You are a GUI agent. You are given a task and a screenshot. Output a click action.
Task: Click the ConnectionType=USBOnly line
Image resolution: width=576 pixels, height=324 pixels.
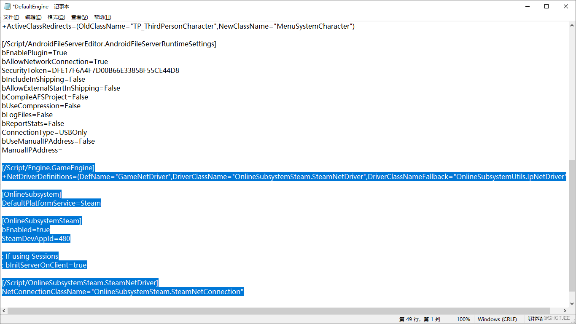[44, 132]
